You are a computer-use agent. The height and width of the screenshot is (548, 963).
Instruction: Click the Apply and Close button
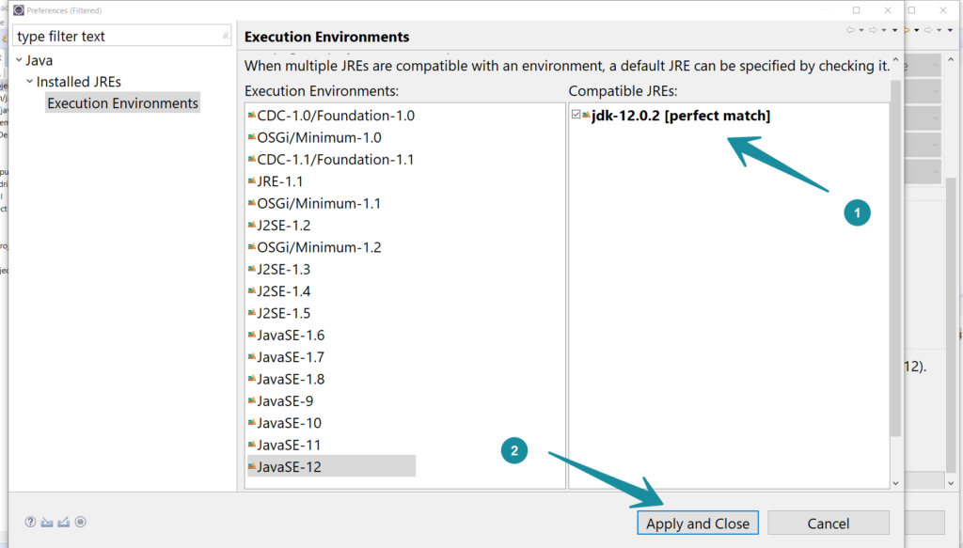(x=698, y=522)
